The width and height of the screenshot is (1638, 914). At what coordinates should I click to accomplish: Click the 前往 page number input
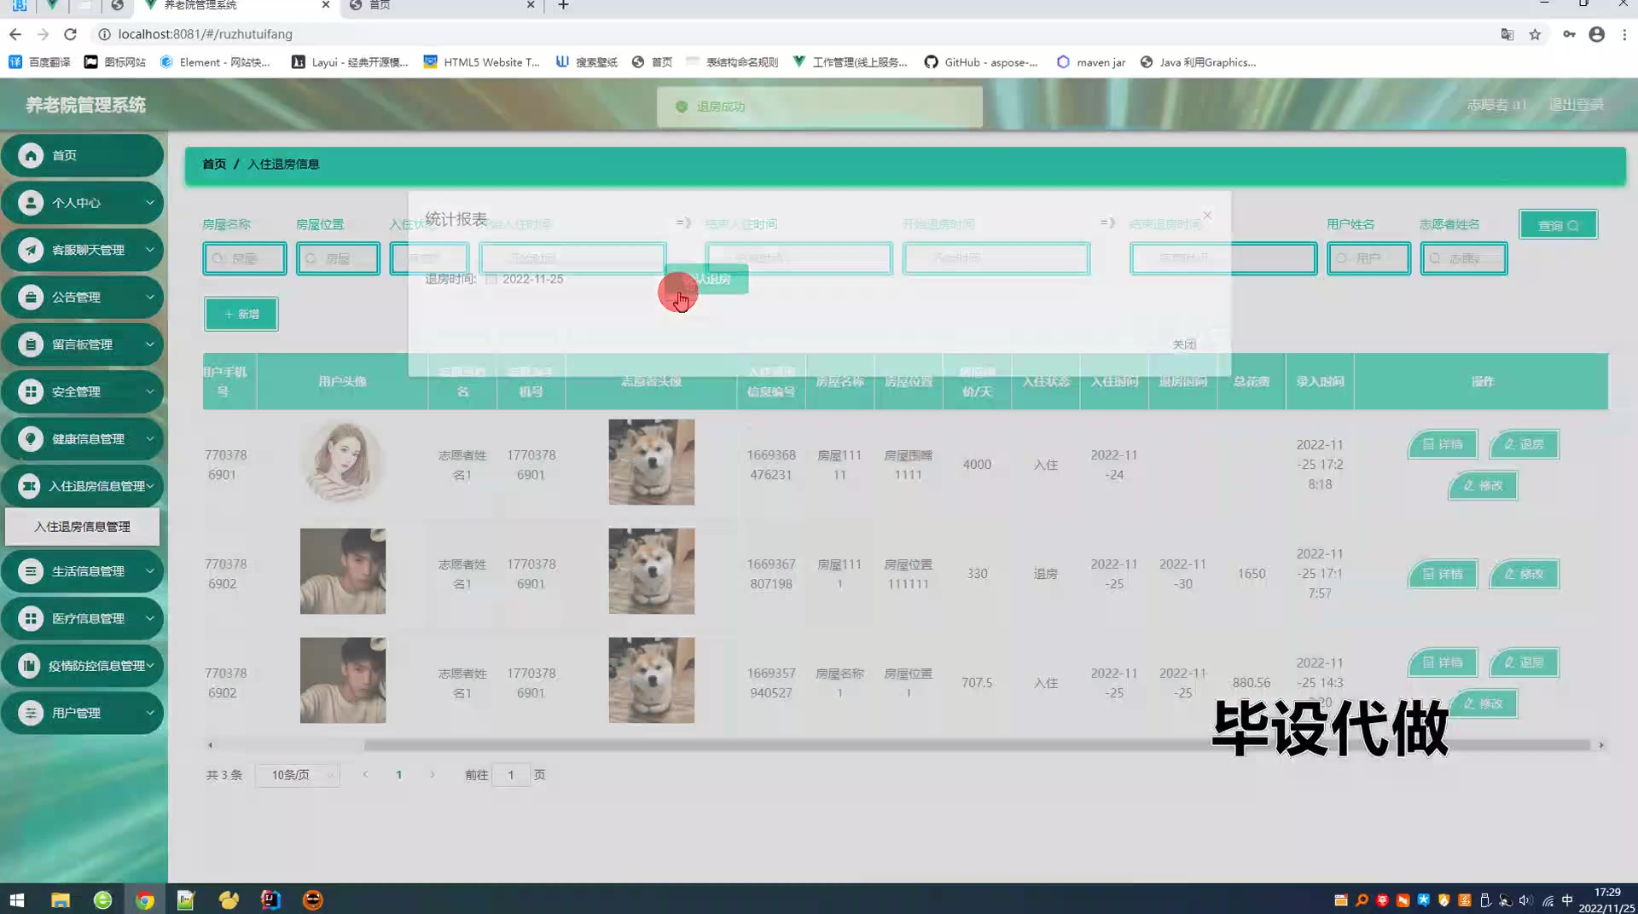pos(511,775)
